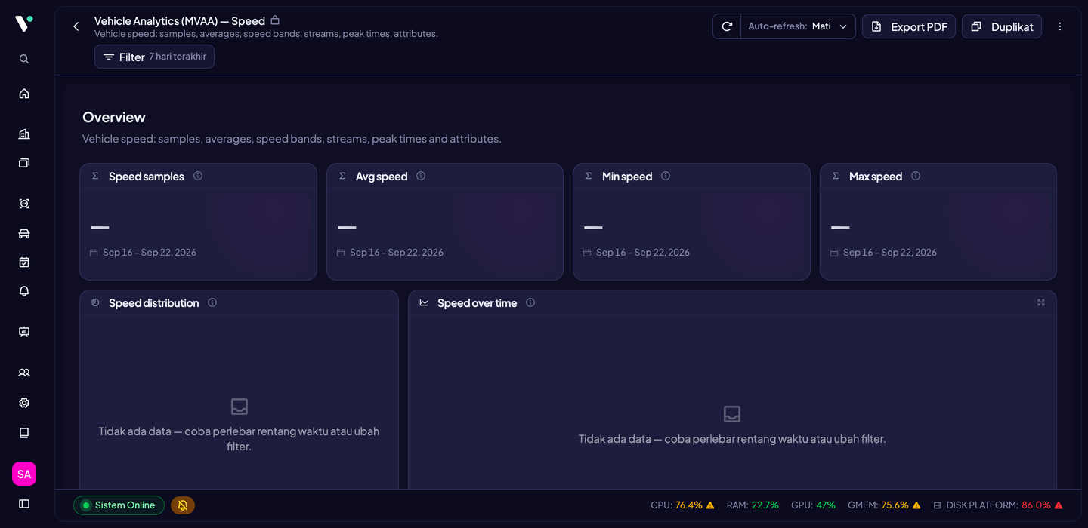Click info icon next to Speed over time
The width and height of the screenshot is (1088, 528).
click(530, 302)
